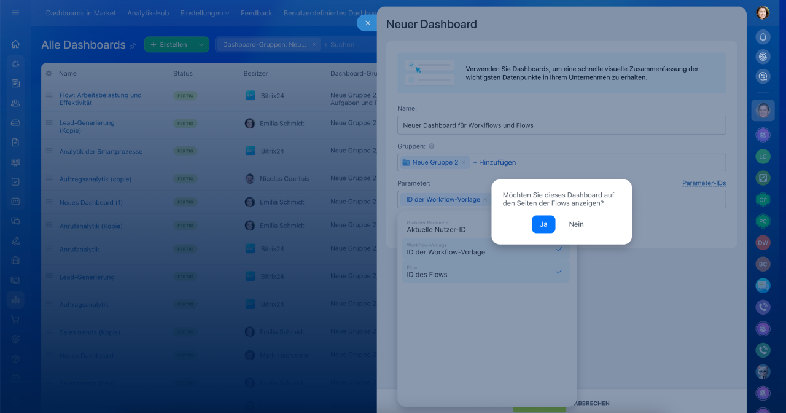Screen dimensions: 786x413
Task: Click the Gruppen help question icon
Action: click(x=432, y=146)
